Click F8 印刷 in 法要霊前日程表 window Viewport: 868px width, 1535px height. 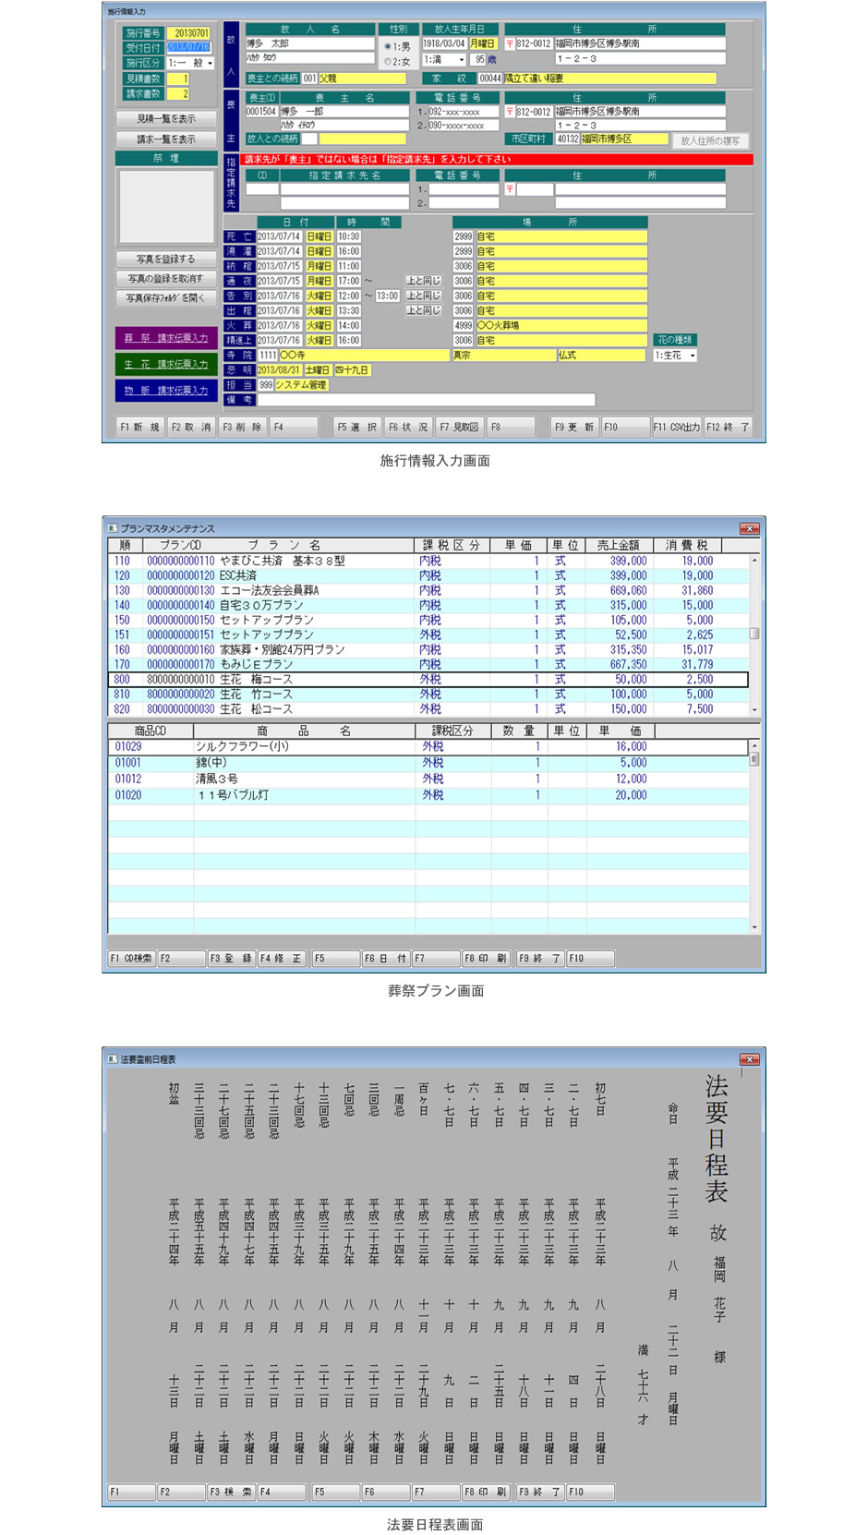pyautogui.click(x=487, y=1492)
